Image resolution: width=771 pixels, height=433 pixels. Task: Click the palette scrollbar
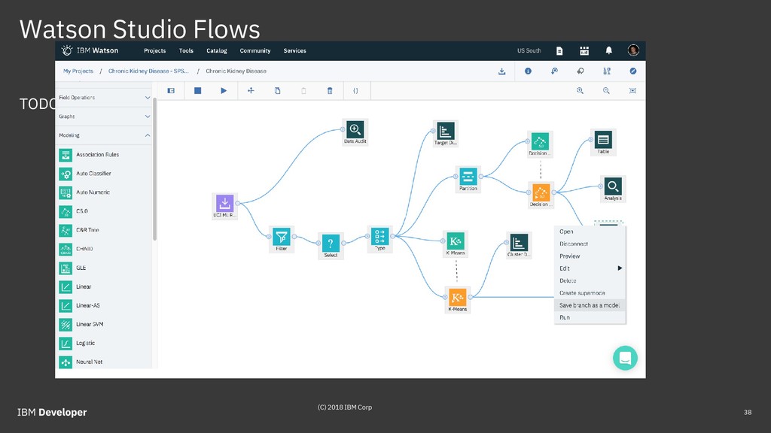click(x=155, y=169)
